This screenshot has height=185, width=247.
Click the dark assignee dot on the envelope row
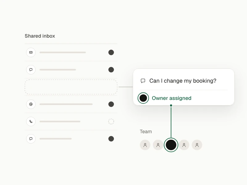tap(111, 52)
